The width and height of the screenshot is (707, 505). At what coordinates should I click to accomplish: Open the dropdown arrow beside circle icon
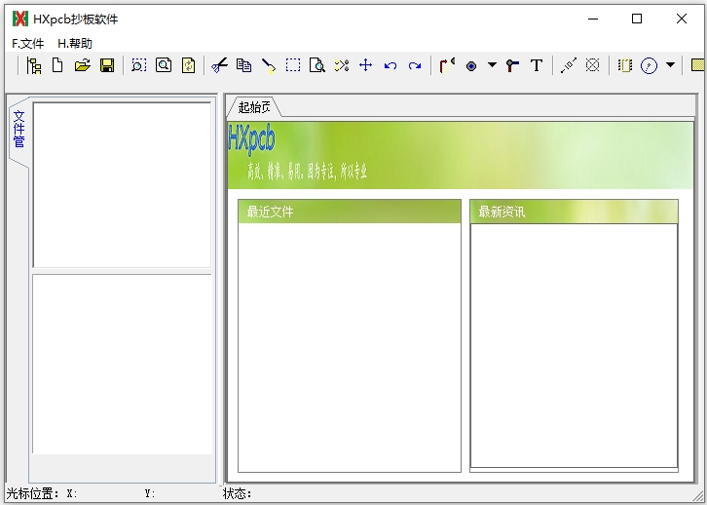point(670,65)
